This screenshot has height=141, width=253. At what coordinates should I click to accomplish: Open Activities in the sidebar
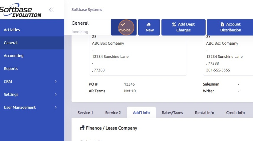[x=32, y=30]
